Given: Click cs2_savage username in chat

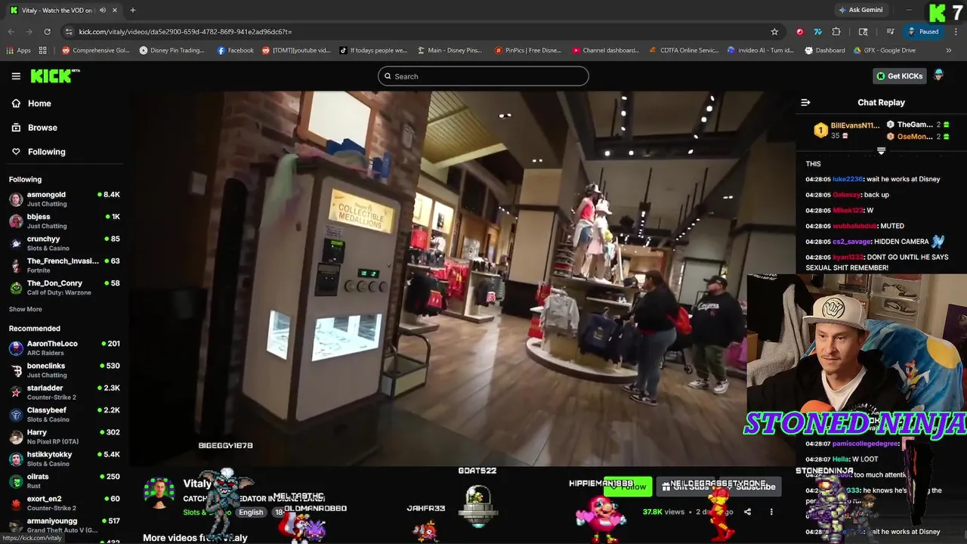Looking at the screenshot, I should coord(851,242).
